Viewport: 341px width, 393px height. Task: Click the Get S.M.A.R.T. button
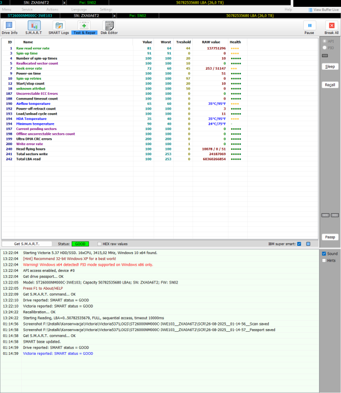coord(27,244)
